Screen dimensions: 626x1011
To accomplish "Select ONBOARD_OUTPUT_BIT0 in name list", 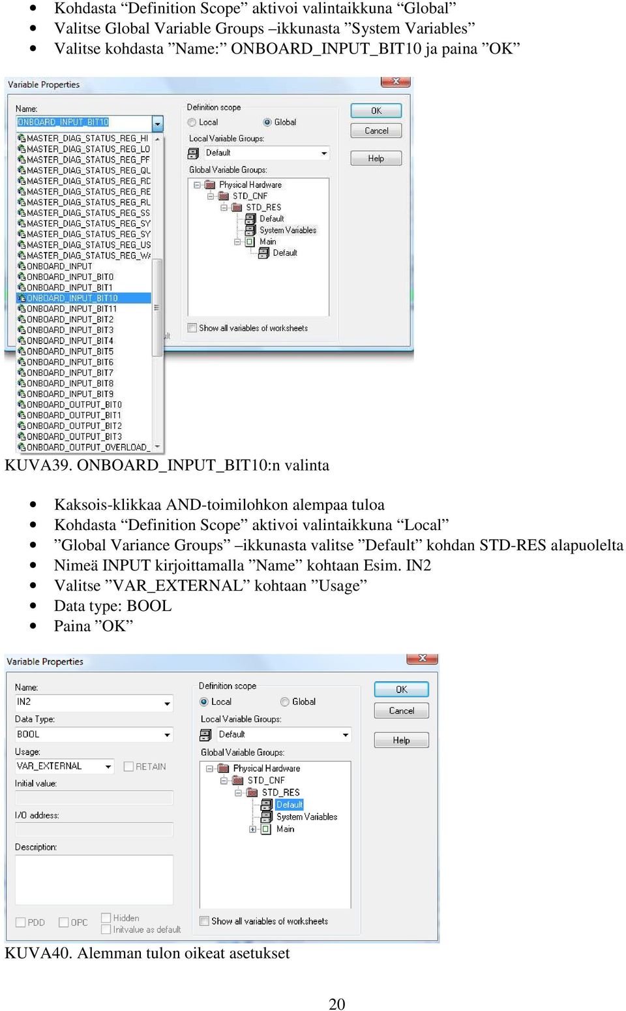I will (83, 405).
